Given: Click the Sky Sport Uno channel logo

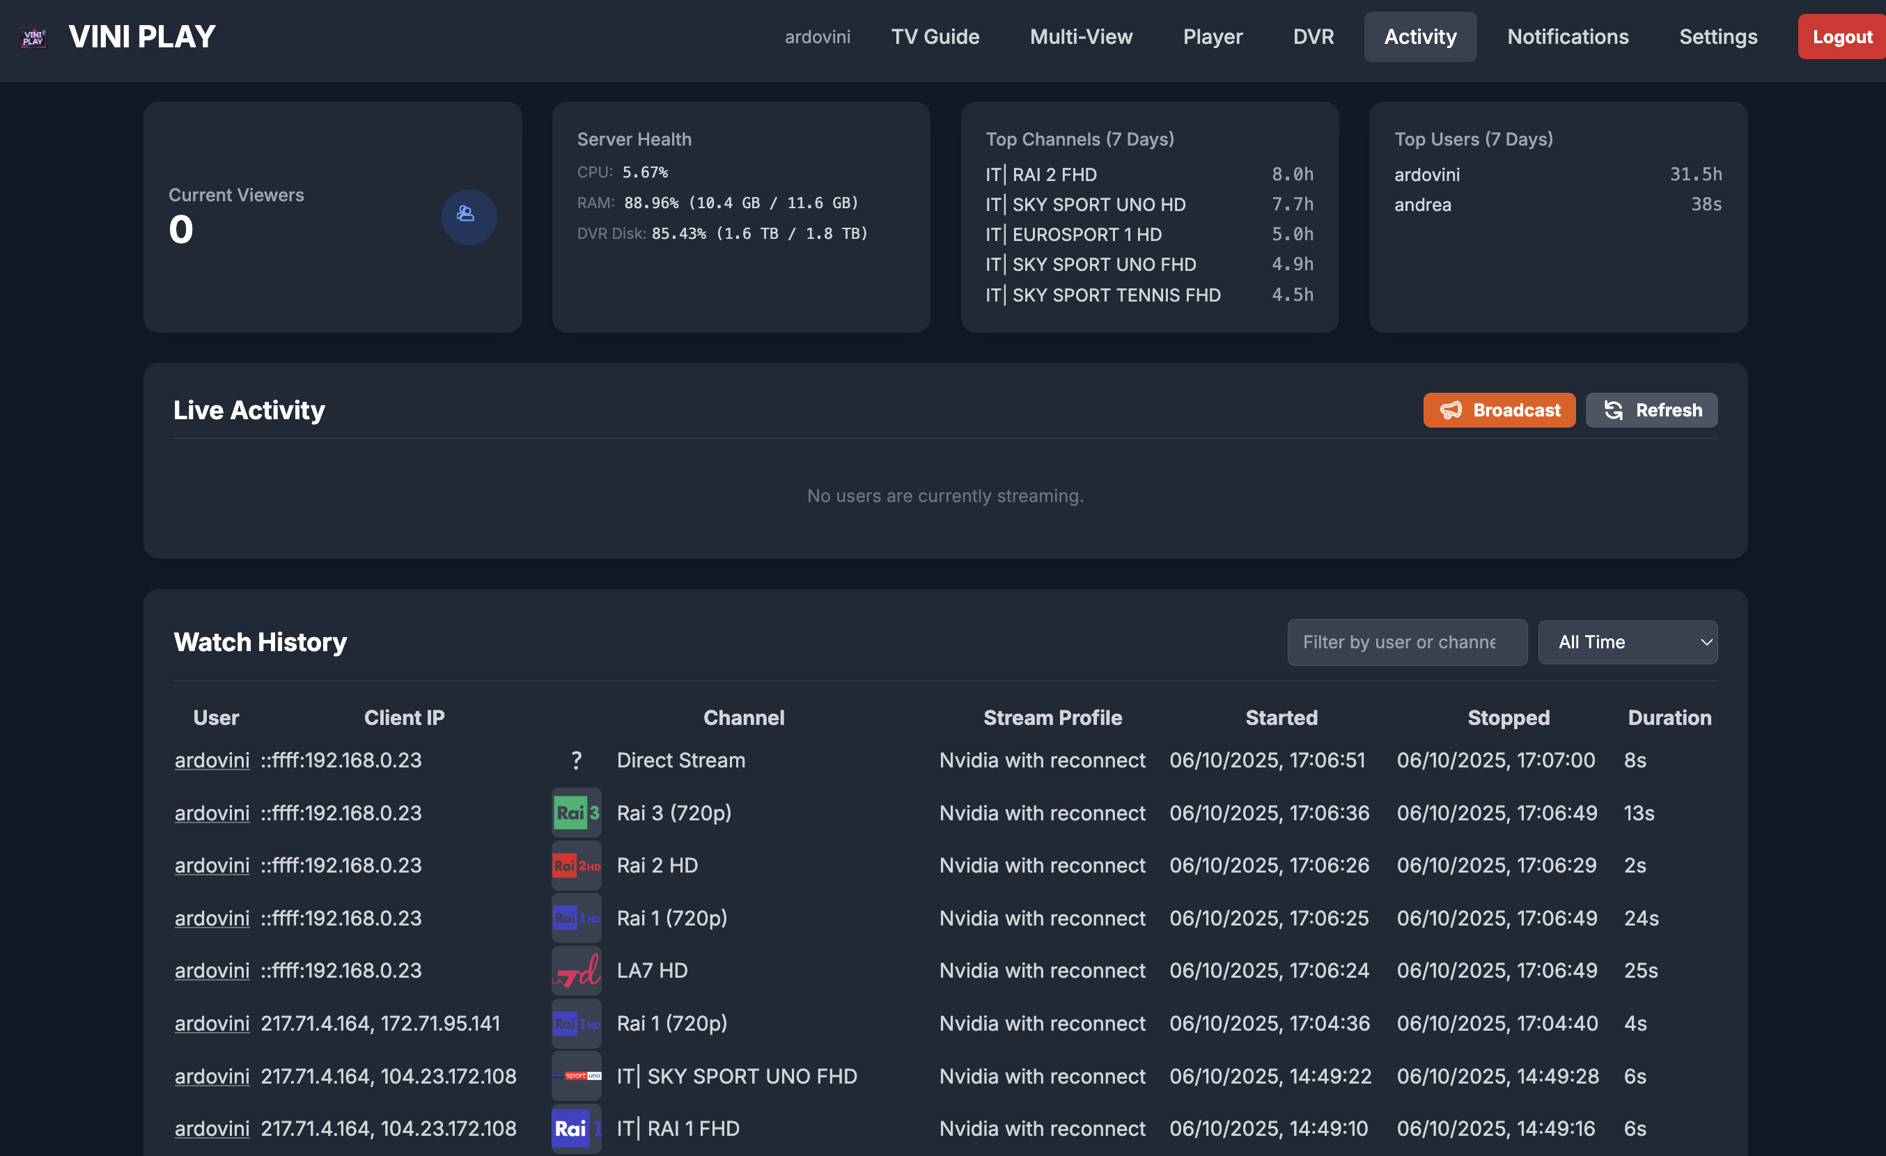Looking at the screenshot, I should pos(575,1076).
